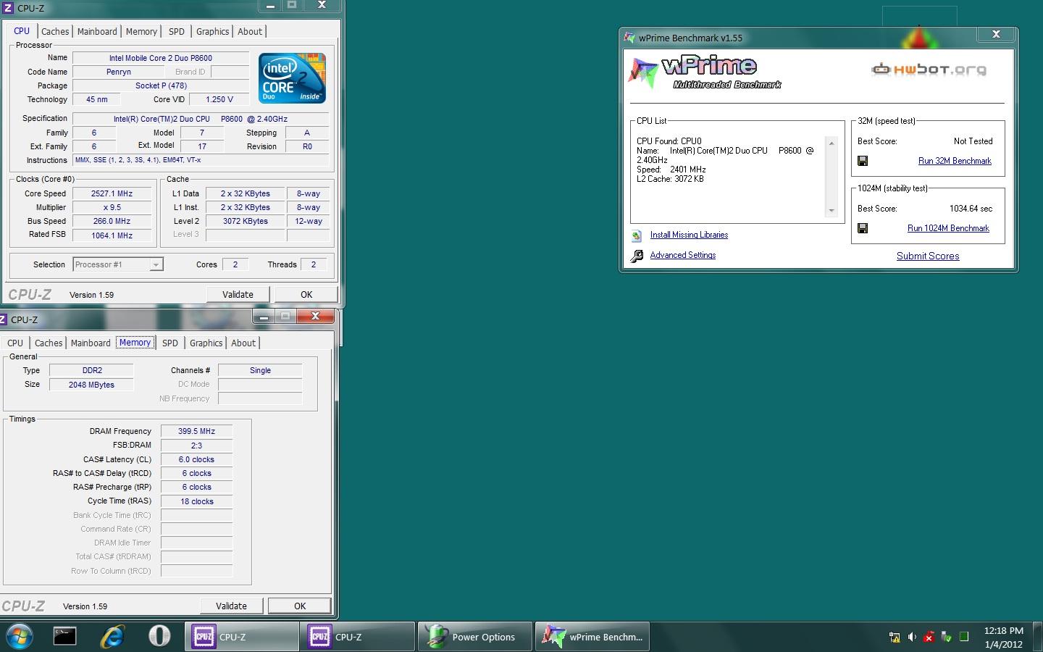Open Internet Explorer from the taskbar
The image size is (1043, 652).
pyautogui.click(x=112, y=637)
